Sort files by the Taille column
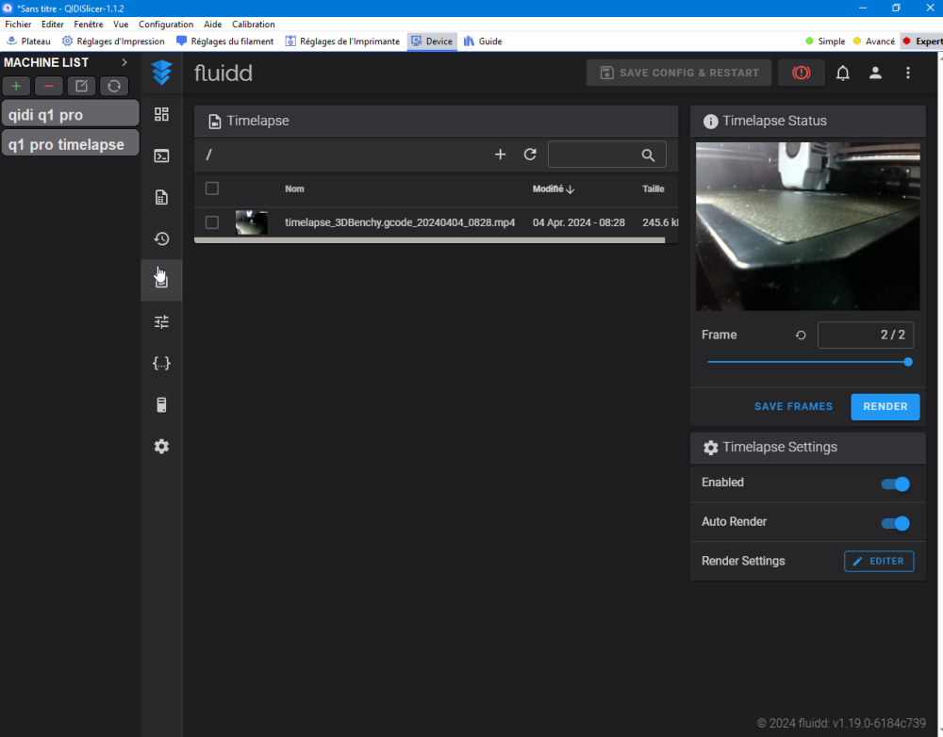943x737 pixels. [x=653, y=188]
